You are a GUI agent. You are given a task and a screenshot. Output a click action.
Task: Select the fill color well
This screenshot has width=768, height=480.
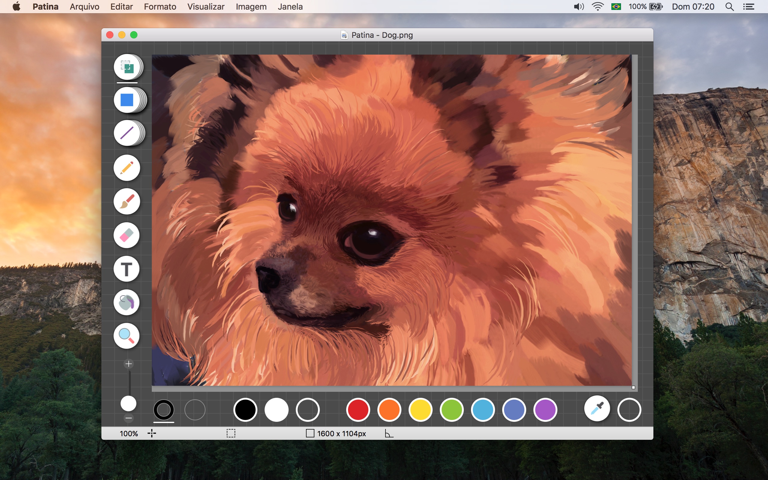tap(195, 409)
